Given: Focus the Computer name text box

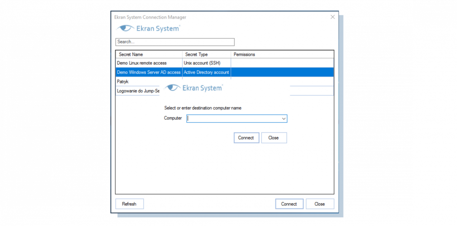Looking at the screenshot, I should [233, 119].
